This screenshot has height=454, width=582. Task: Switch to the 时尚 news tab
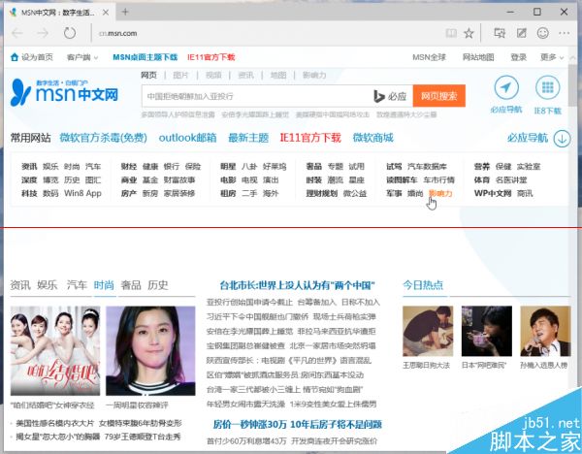click(104, 285)
